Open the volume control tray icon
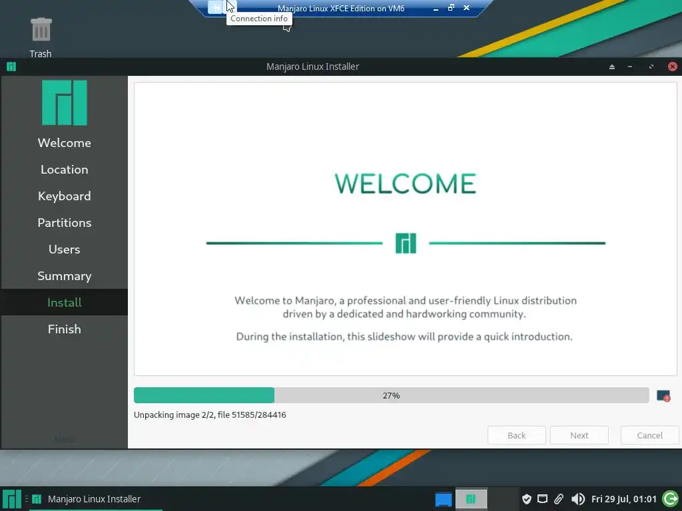This screenshot has width=682, height=511. click(x=577, y=499)
